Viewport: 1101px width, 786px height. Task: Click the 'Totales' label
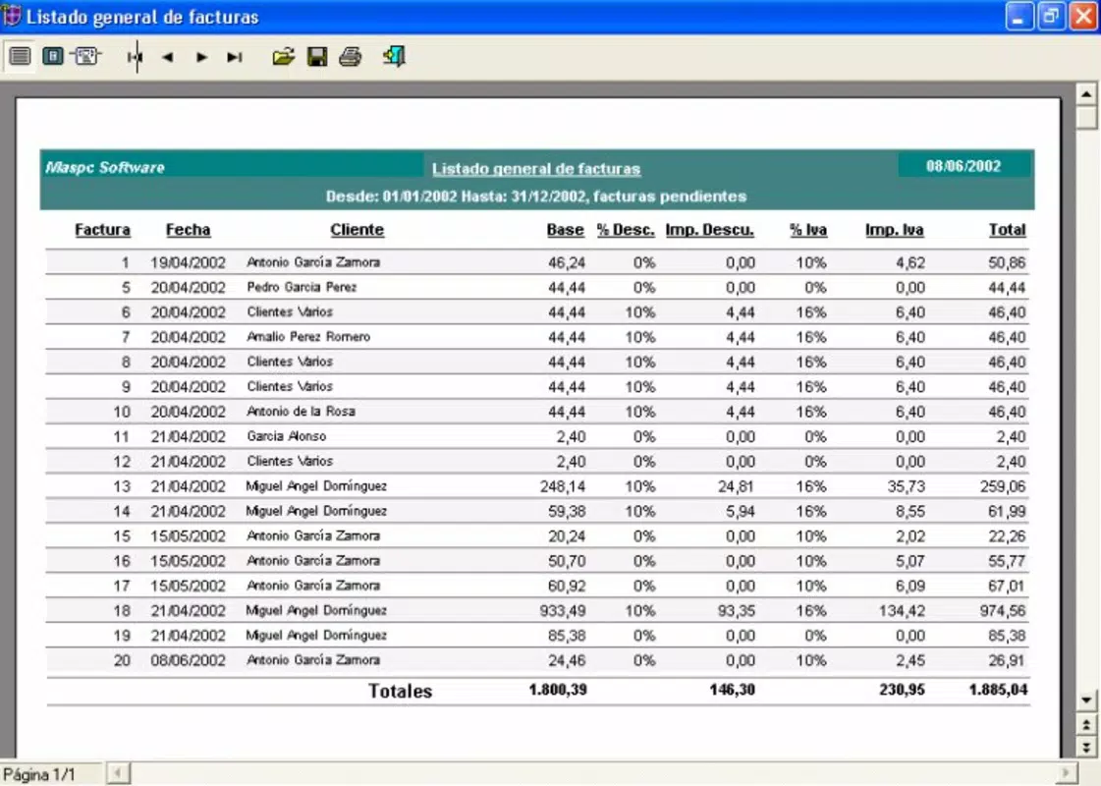pos(401,691)
